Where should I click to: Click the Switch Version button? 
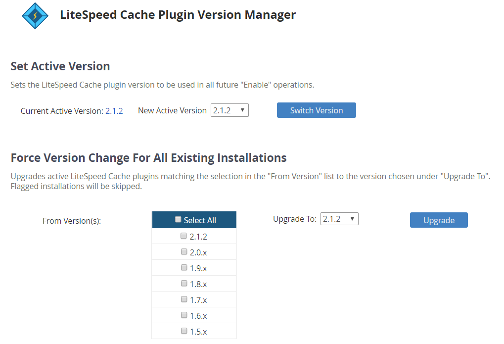[x=316, y=110]
